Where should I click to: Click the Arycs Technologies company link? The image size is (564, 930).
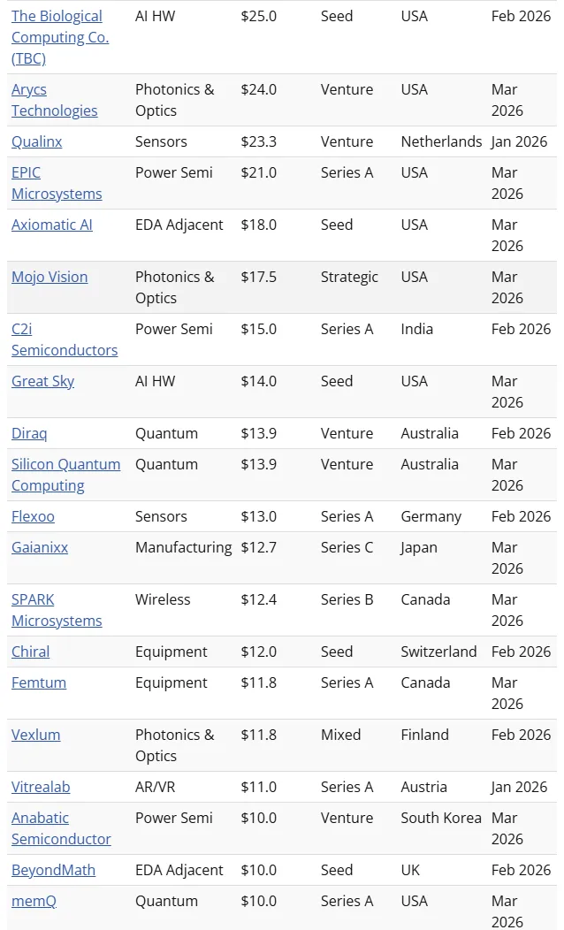29,89
